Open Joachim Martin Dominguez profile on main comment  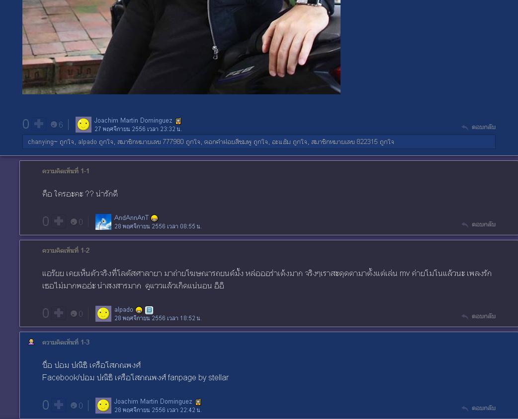[x=133, y=121]
